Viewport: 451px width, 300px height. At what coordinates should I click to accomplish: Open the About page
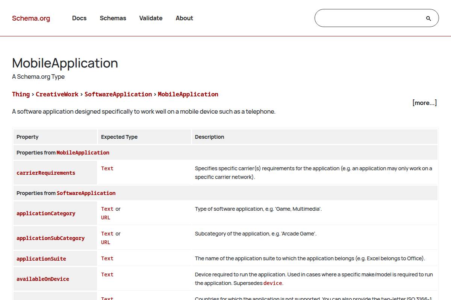click(184, 18)
